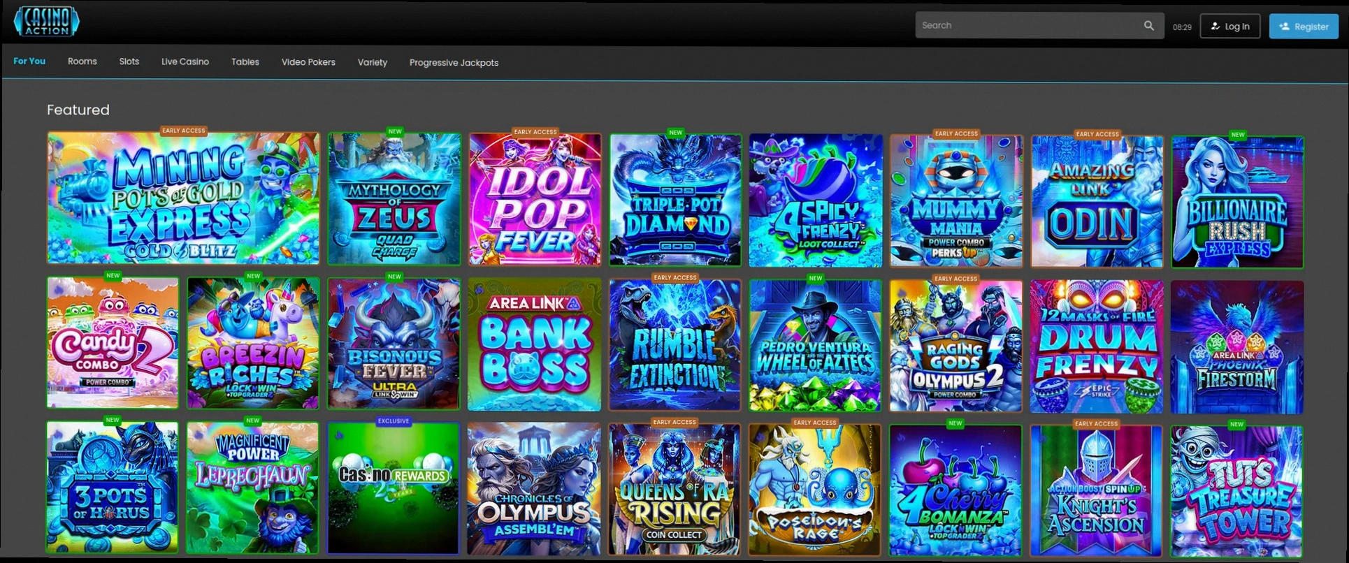Viewport: 1349px width, 563px height.
Task: Open Rumble Extinction game
Action: [x=674, y=345]
